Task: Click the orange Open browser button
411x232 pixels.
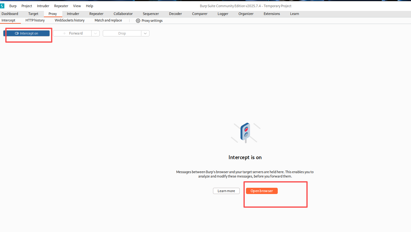Action: click(262, 191)
